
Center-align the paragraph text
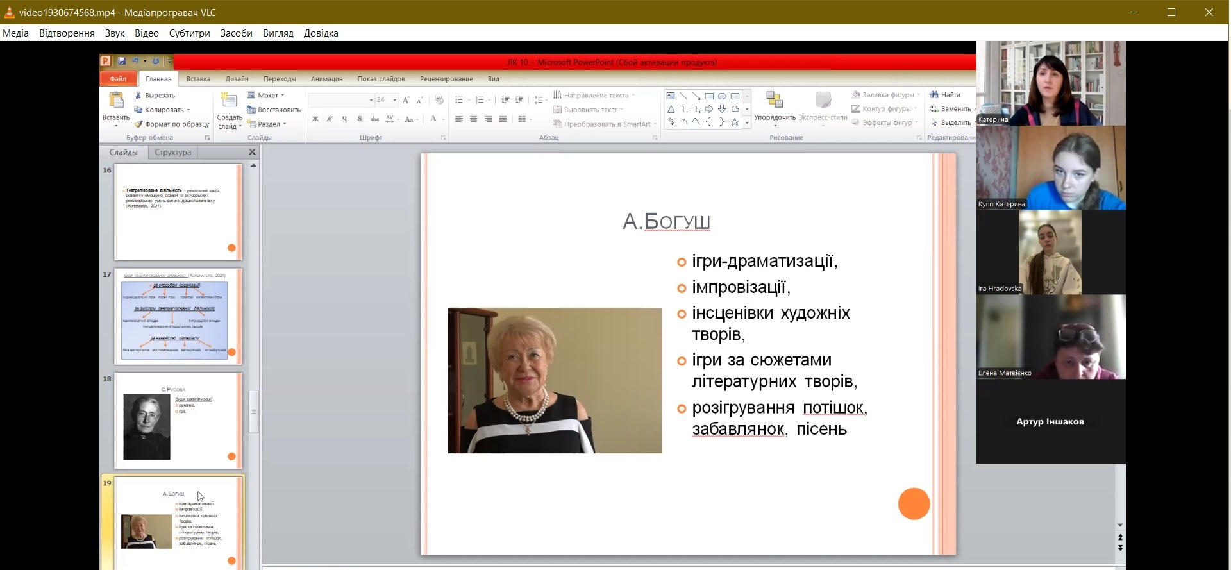coord(473,119)
